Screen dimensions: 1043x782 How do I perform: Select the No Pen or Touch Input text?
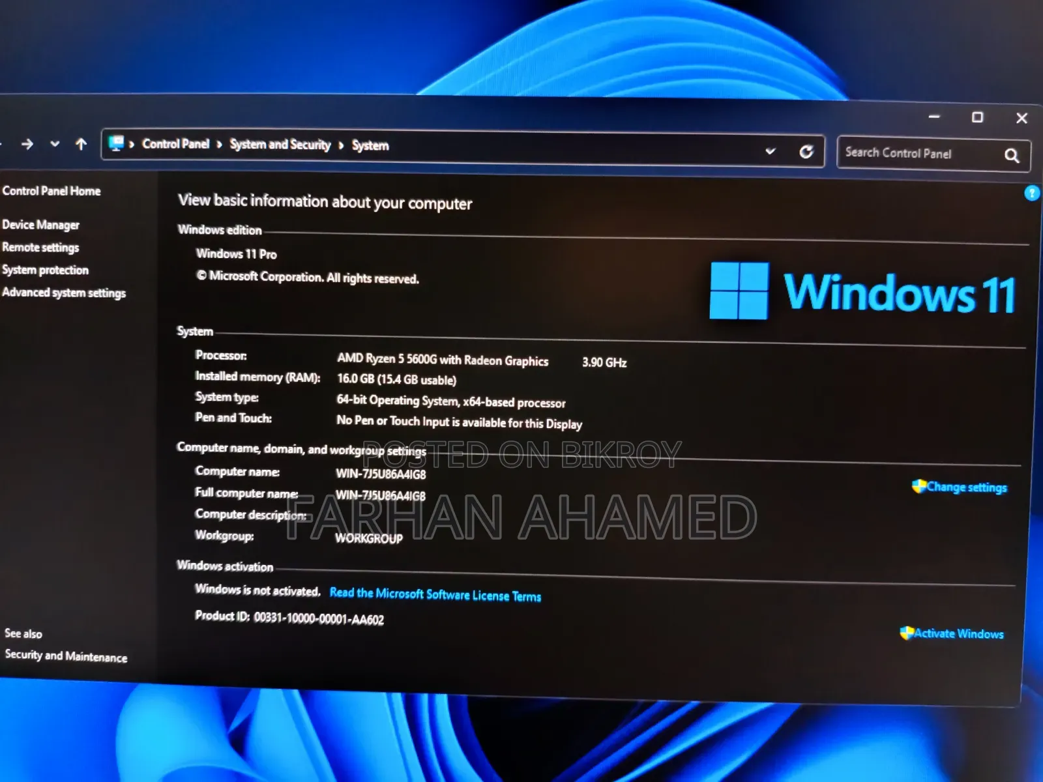[459, 422]
